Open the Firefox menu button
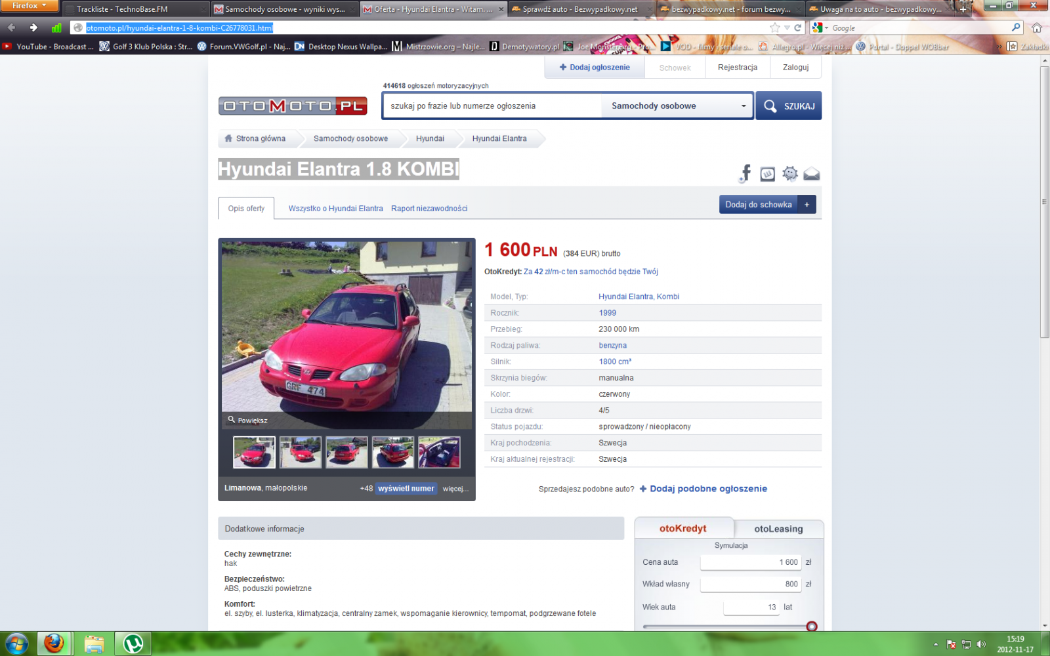This screenshot has width=1050, height=656. tap(30, 6)
